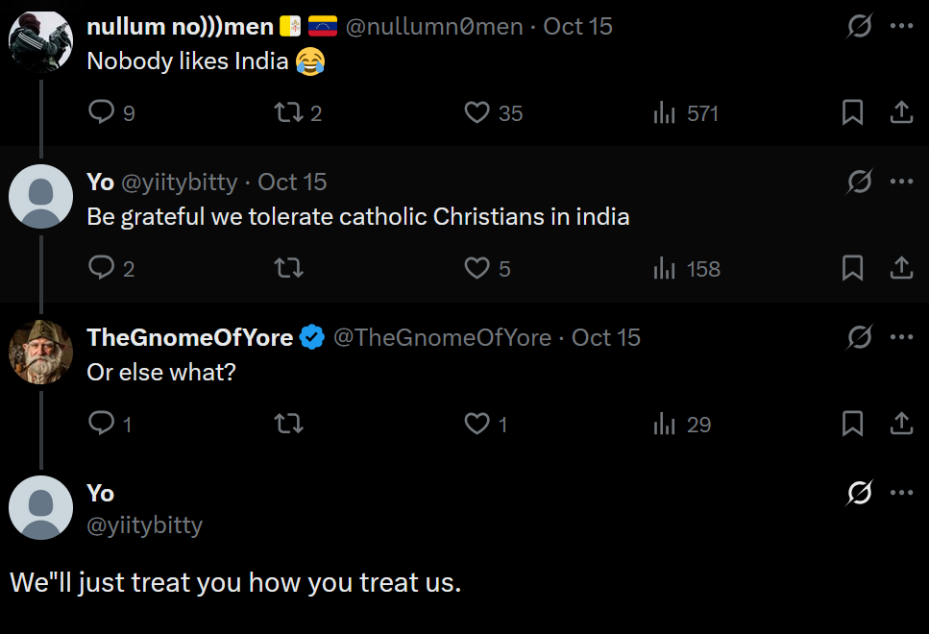Open the @nullumn0men profile handle

[435, 26]
